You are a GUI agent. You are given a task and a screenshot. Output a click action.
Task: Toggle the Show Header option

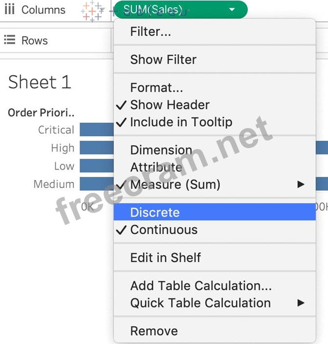coord(170,105)
